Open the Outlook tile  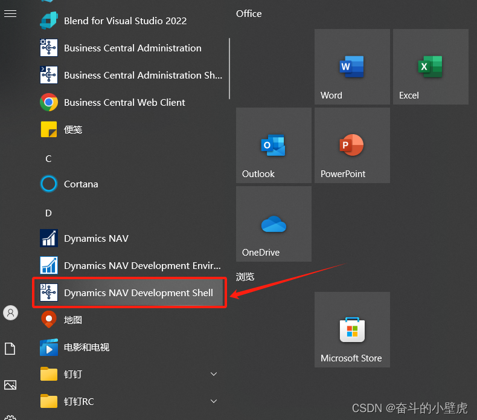[274, 145]
